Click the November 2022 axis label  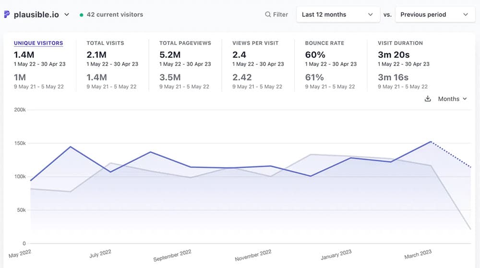pos(253,255)
